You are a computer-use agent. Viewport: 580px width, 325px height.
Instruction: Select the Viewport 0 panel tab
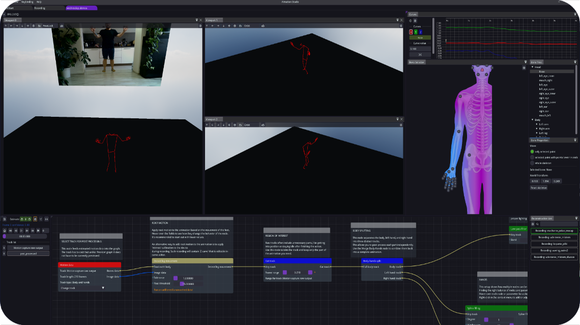[12, 20]
